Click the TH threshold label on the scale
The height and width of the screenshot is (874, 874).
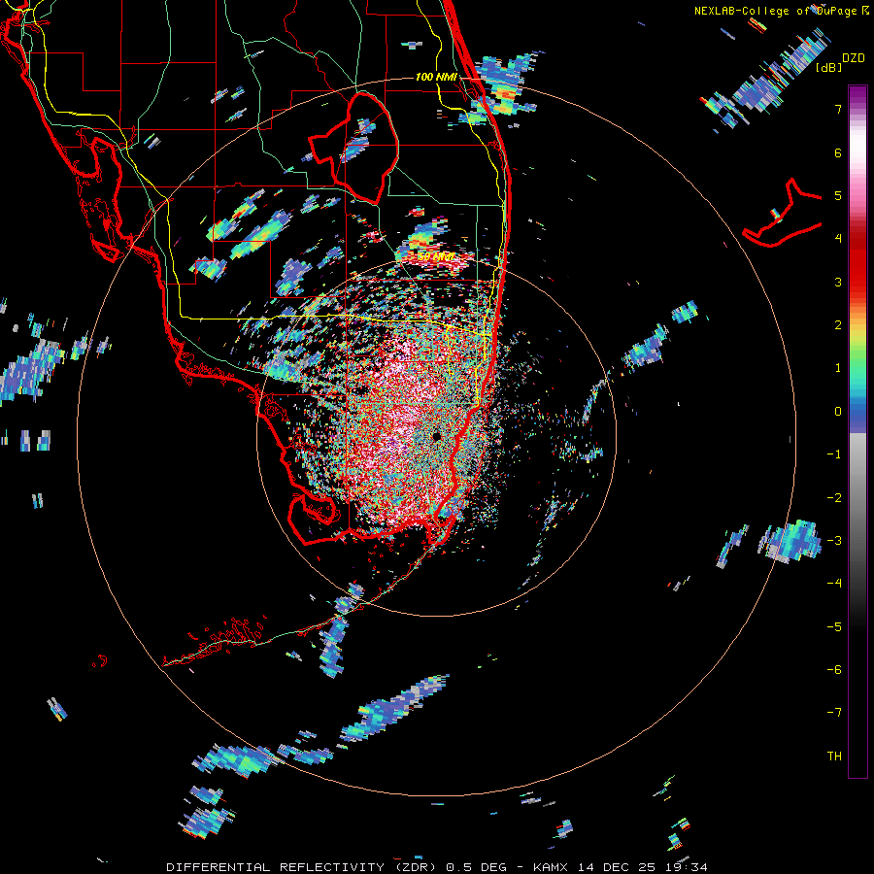(834, 756)
